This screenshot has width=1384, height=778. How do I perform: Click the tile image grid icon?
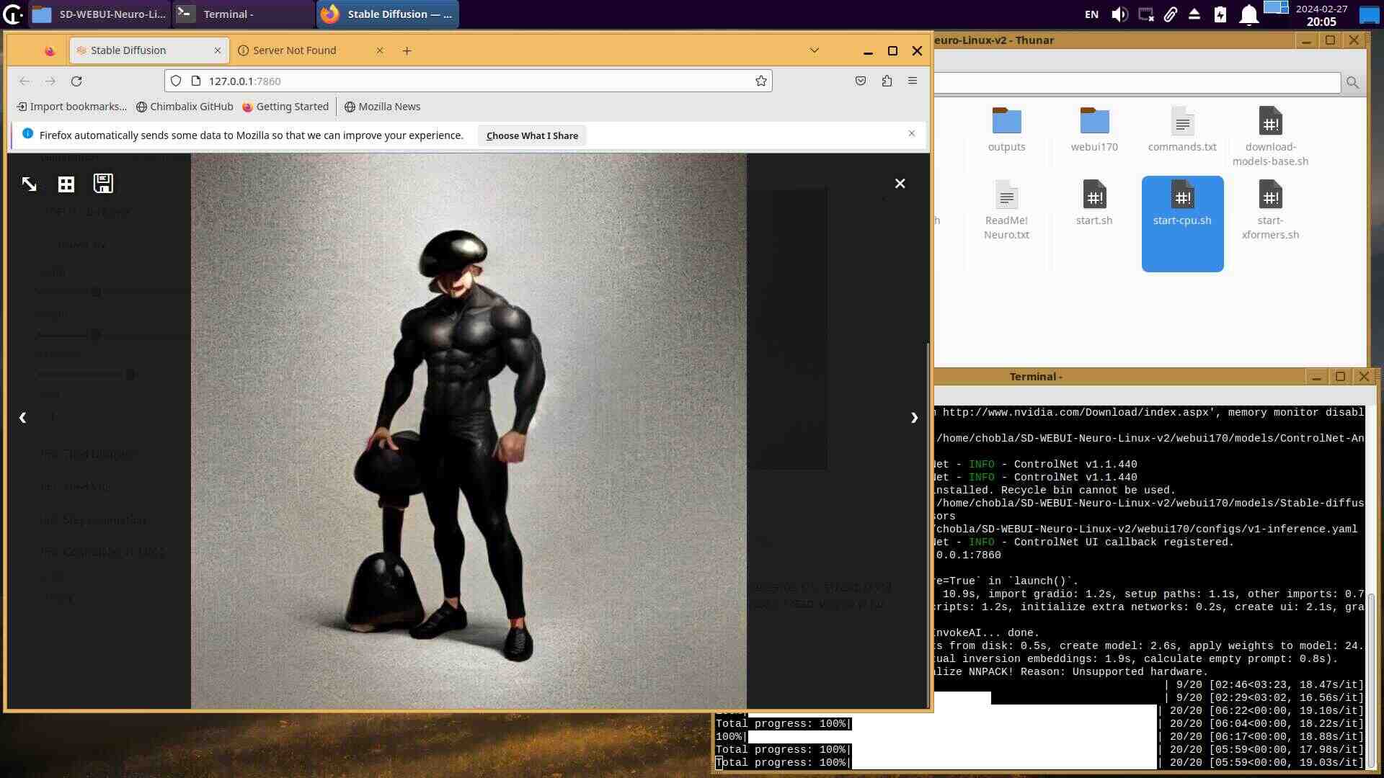[x=66, y=184]
